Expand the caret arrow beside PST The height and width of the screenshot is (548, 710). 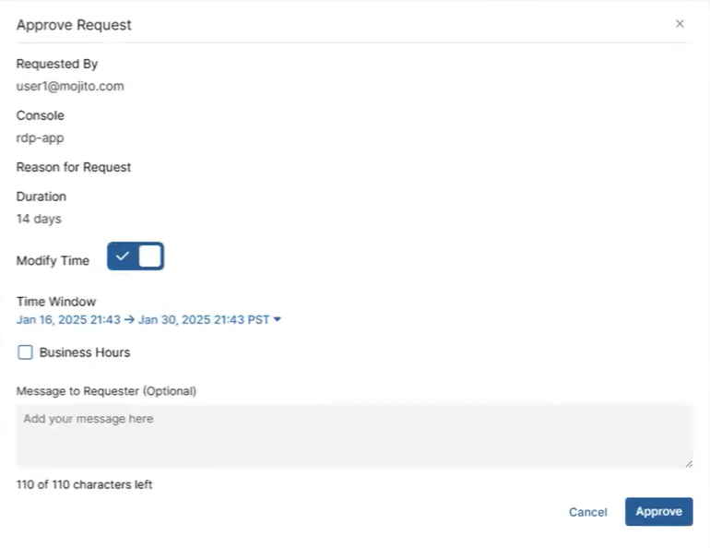tap(278, 320)
